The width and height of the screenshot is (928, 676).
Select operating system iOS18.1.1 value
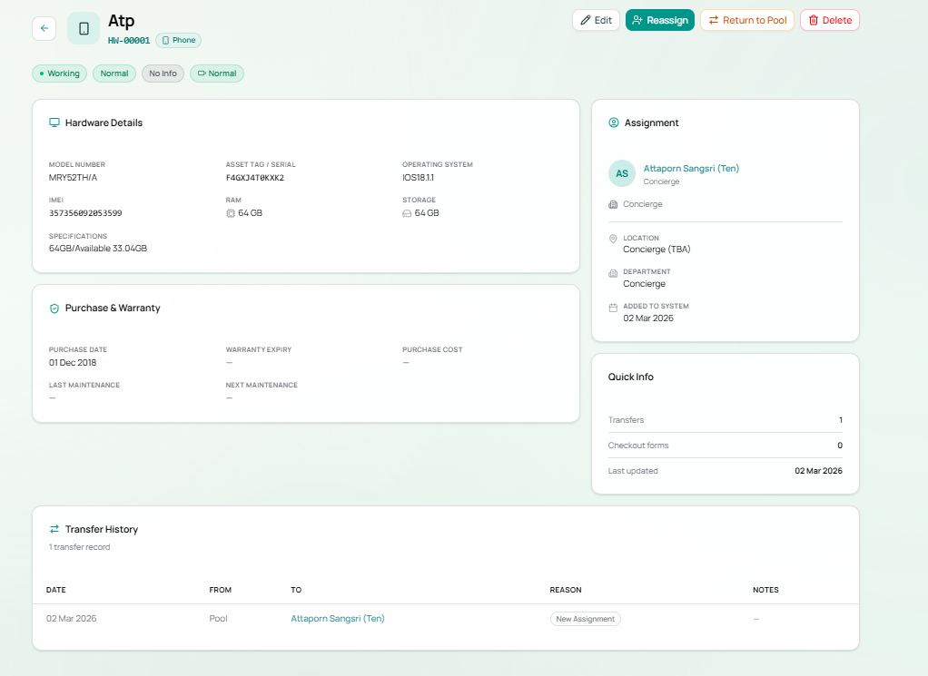click(x=418, y=178)
